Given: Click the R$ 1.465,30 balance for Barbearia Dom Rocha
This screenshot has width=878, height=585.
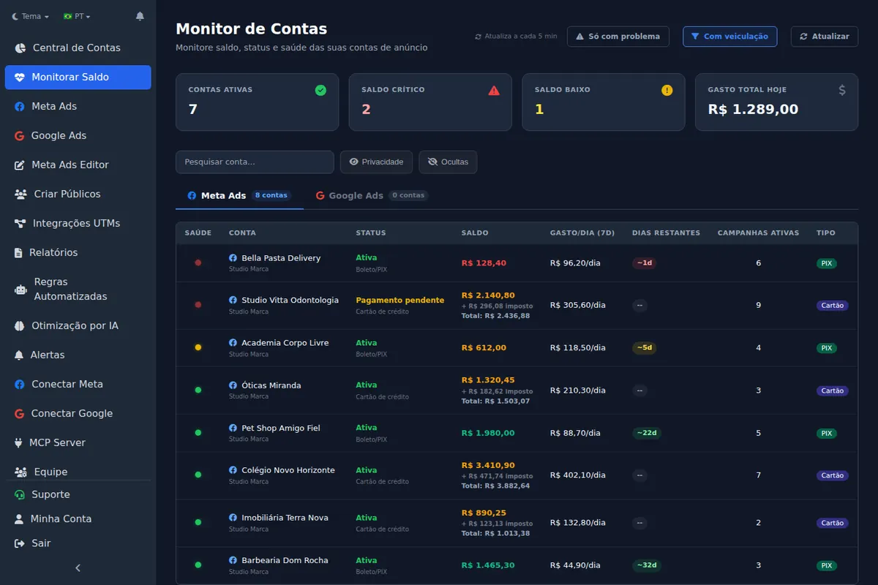Looking at the screenshot, I should (x=488, y=565).
